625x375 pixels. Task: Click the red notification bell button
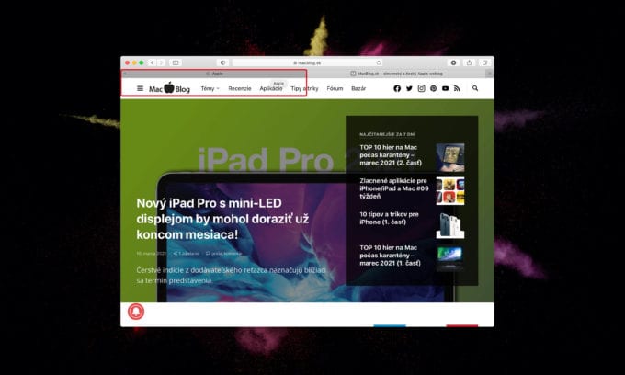click(136, 312)
